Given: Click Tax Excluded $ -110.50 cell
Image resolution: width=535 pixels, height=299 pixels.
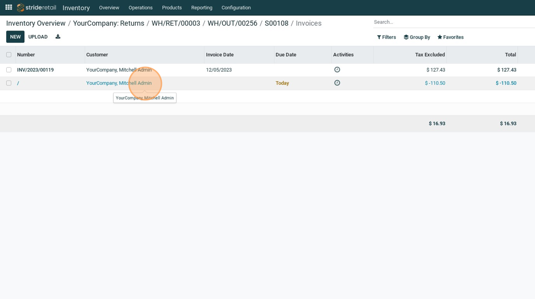Looking at the screenshot, I should pos(435,83).
